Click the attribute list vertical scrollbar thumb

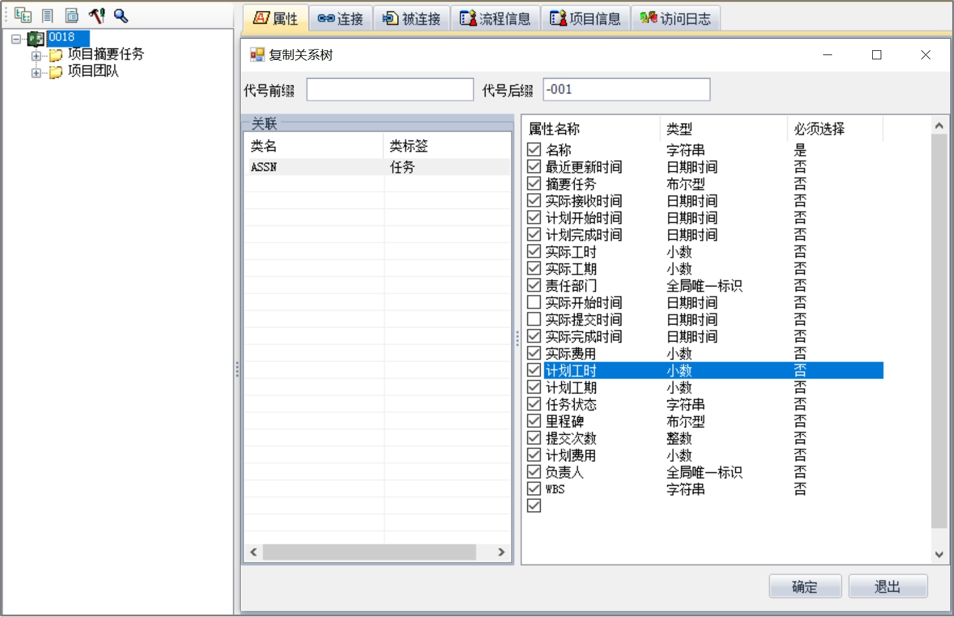click(x=939, y=331)
